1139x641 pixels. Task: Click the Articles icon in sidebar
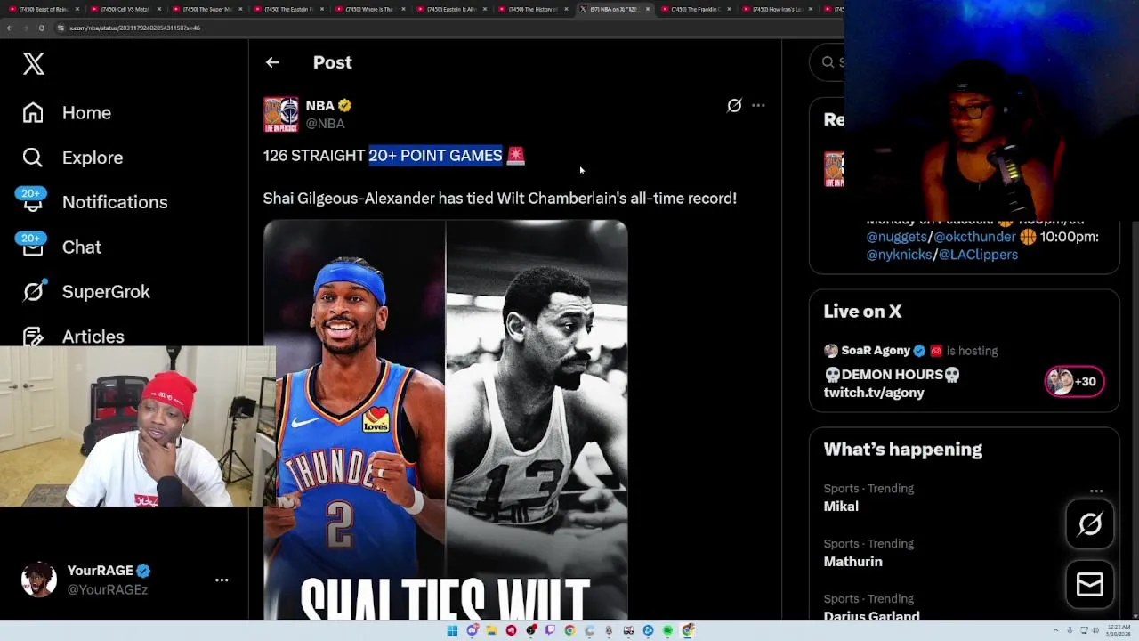pos(33,336)
